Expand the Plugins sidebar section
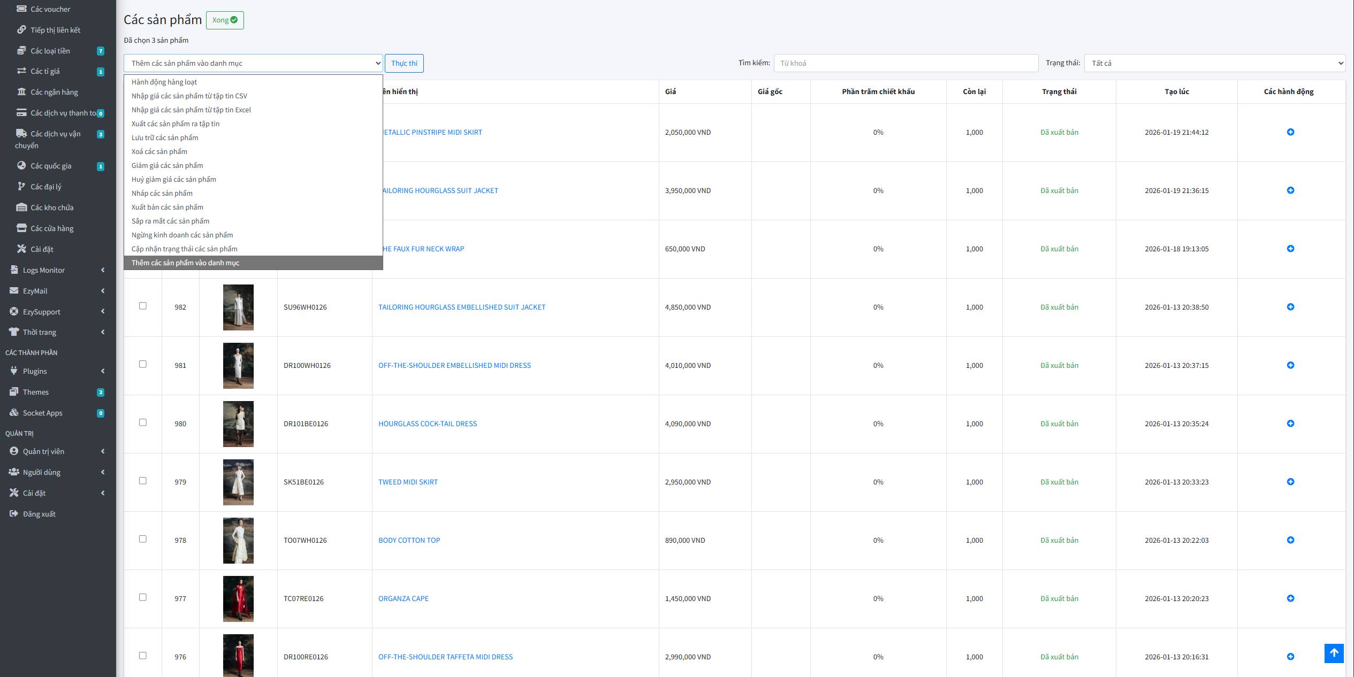This screenshot has width=1354, height=677. pyautogui.click(x=35, y=371)
